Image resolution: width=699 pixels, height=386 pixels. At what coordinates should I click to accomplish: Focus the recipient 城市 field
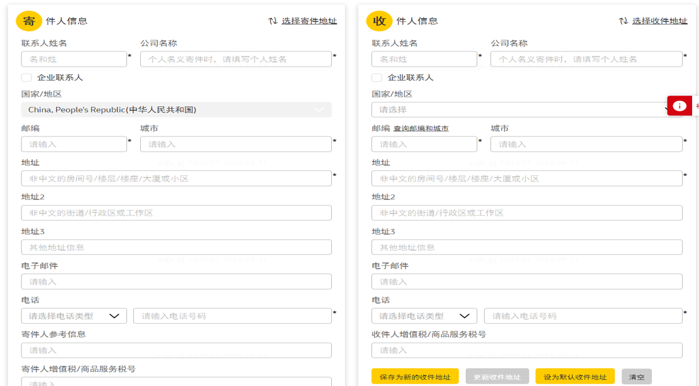[x=586, y=145]
